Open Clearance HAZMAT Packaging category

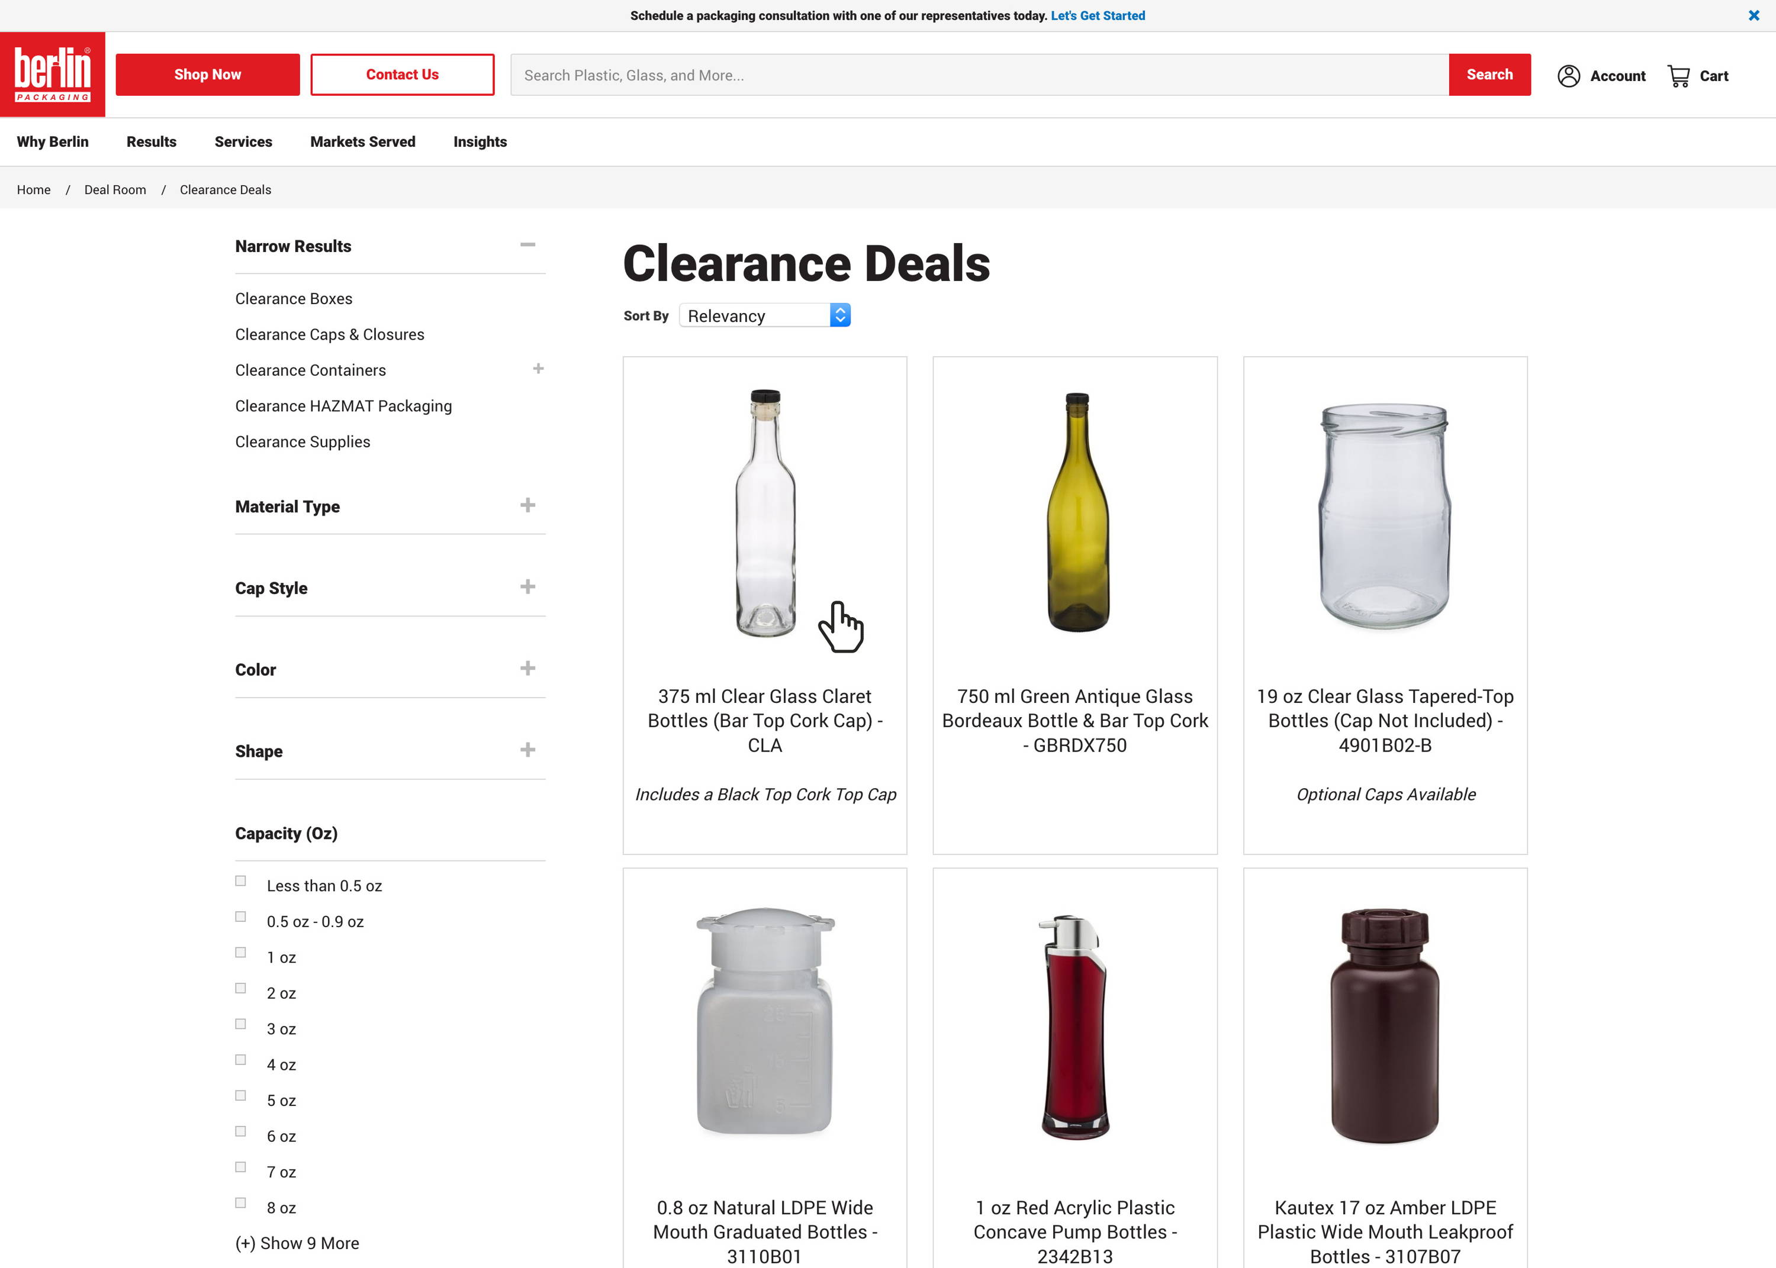coord(343,406)
